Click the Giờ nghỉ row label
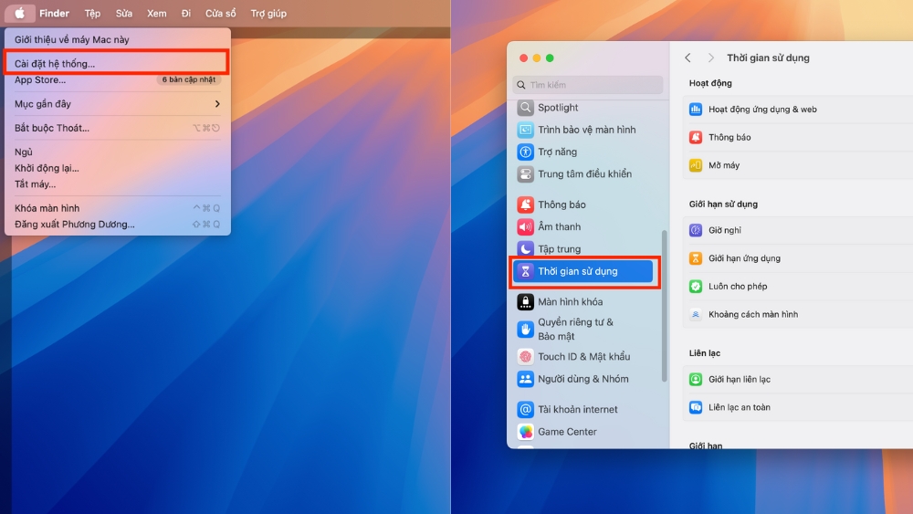The height and width of the screenshot is (514, 913). [x=724, y=230]
